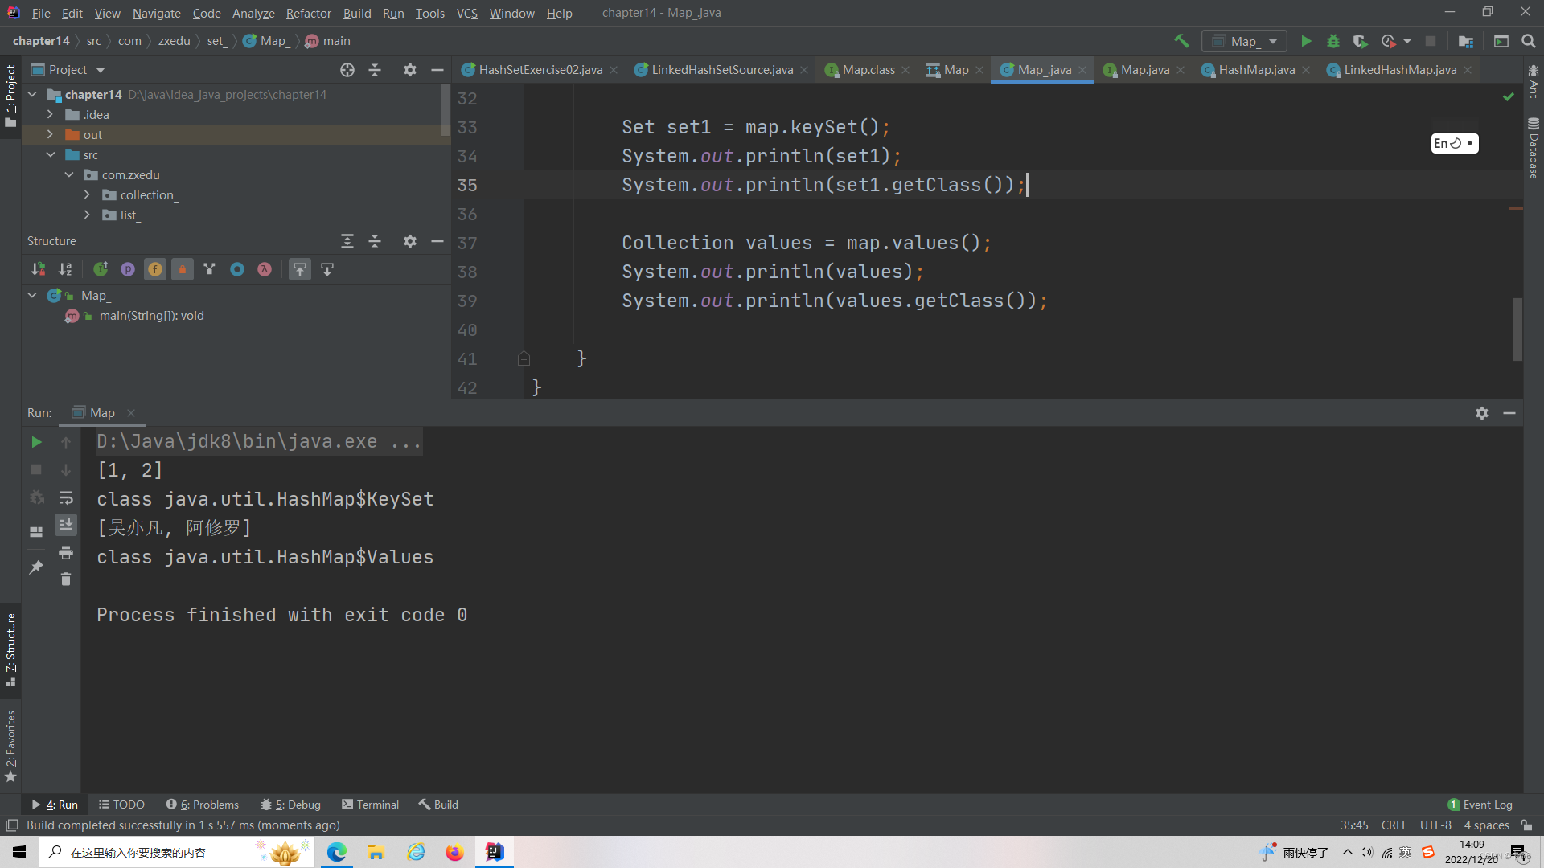The height and width of the screenshot is (868, 1544).
Task: Open Search Everywhere magnifier icon
Action: tap(1529, 41)
